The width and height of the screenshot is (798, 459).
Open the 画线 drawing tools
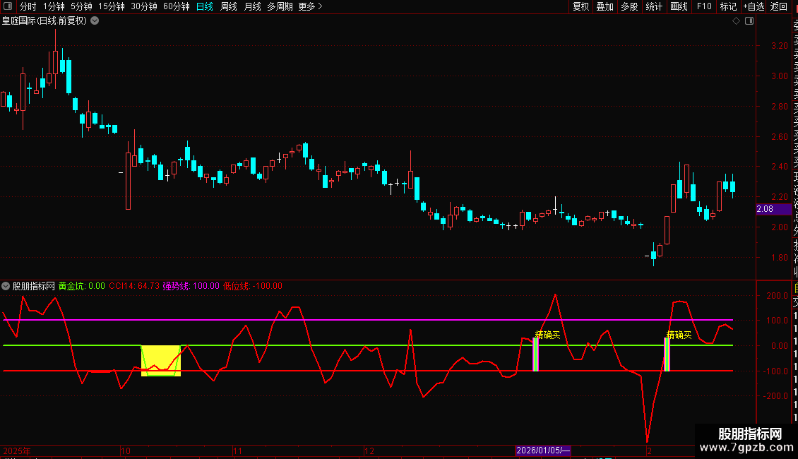(x=679, y=7)
